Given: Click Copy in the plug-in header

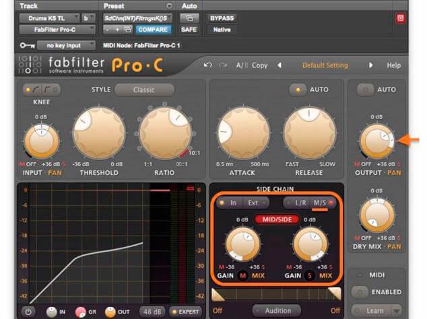Looking at the screenshot, I should click(x=259, y=65).
